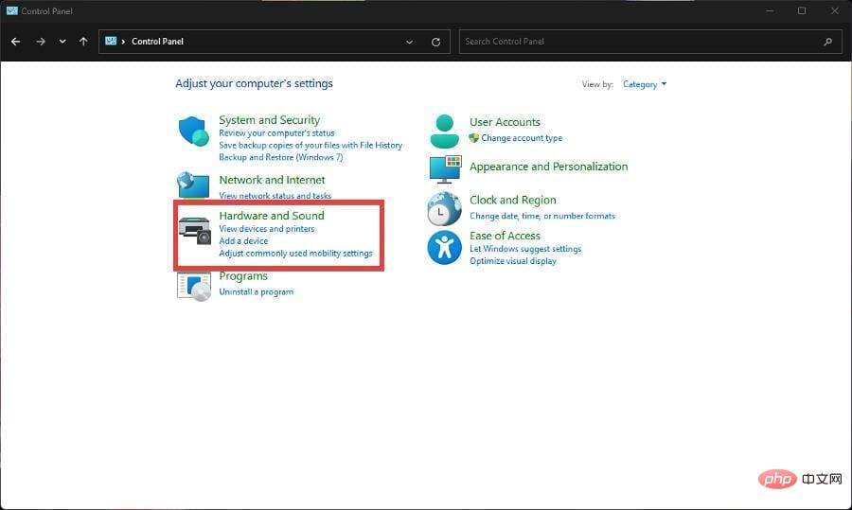Viewport: 852px width, 510px height.
Task: Click the Control Panel breadcrumb in address bar
Action: (157, 42)
